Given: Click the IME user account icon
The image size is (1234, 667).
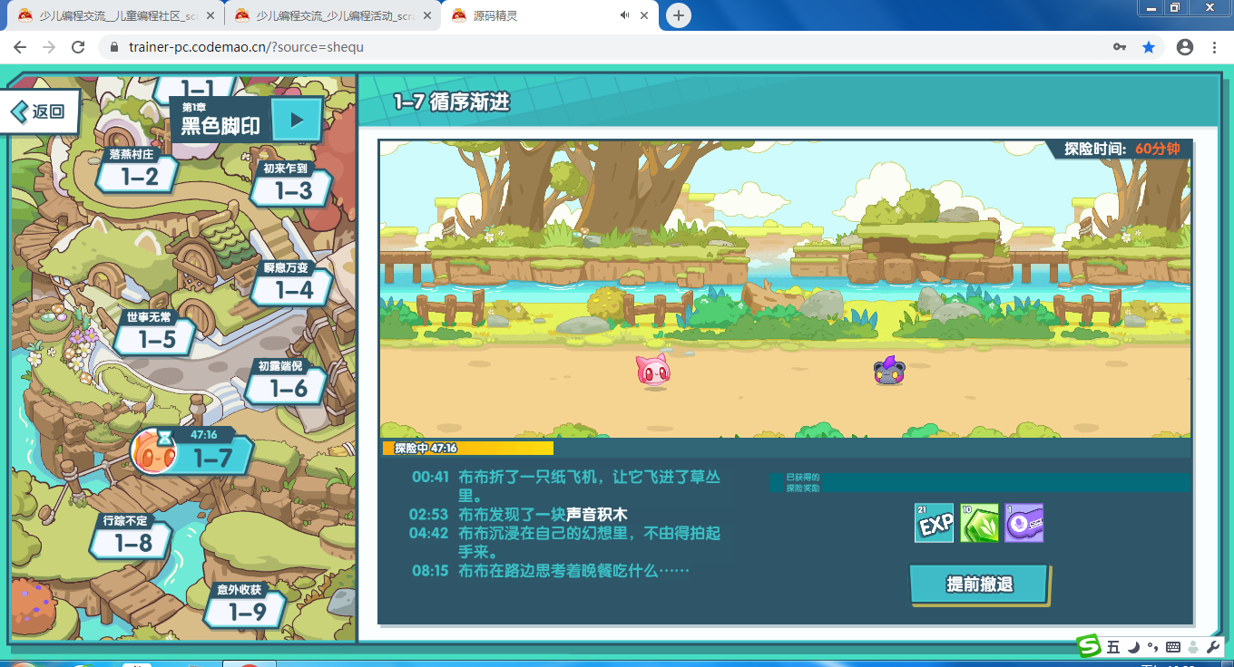Looking at the screenshot, I should point(1193,647).
